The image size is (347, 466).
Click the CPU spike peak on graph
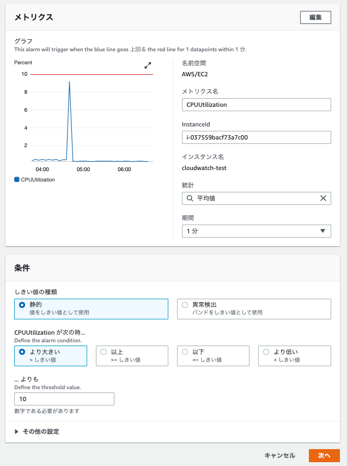(70, 82)
